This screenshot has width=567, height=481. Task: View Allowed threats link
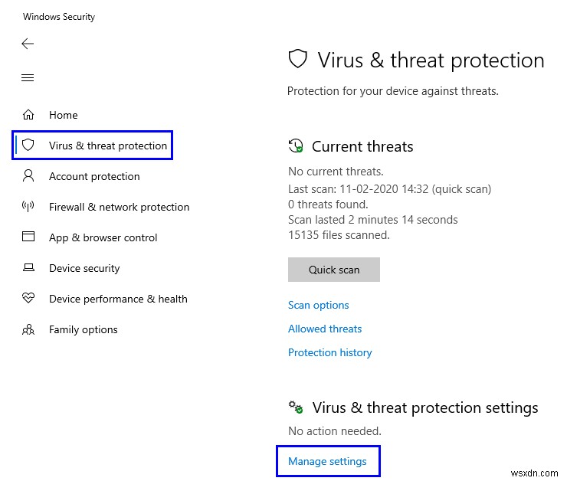pos(325,329)
